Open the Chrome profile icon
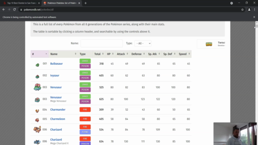Viewport: 258px width, 145px height. coord(249,10)
